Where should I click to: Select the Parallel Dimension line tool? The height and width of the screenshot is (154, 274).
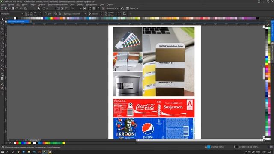coord(2,65)
